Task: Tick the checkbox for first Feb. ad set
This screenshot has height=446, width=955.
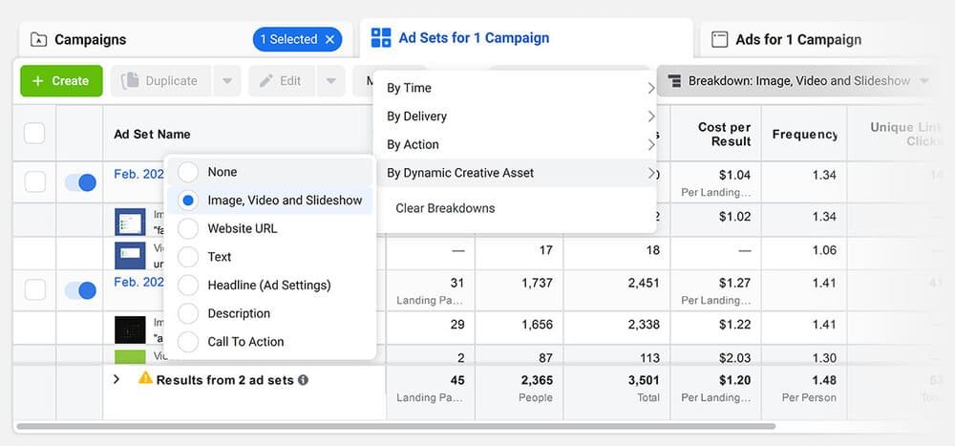Action: (x=34, y=182)
